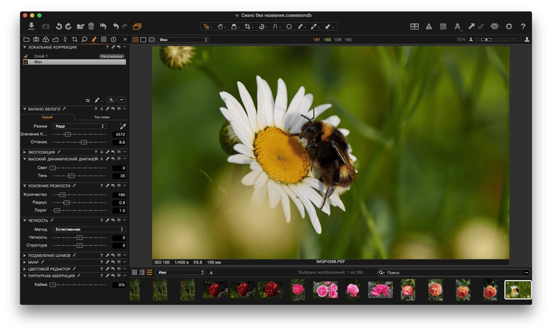
Task: Click the Edit selected variants icon
Action: tap(415, 26)
